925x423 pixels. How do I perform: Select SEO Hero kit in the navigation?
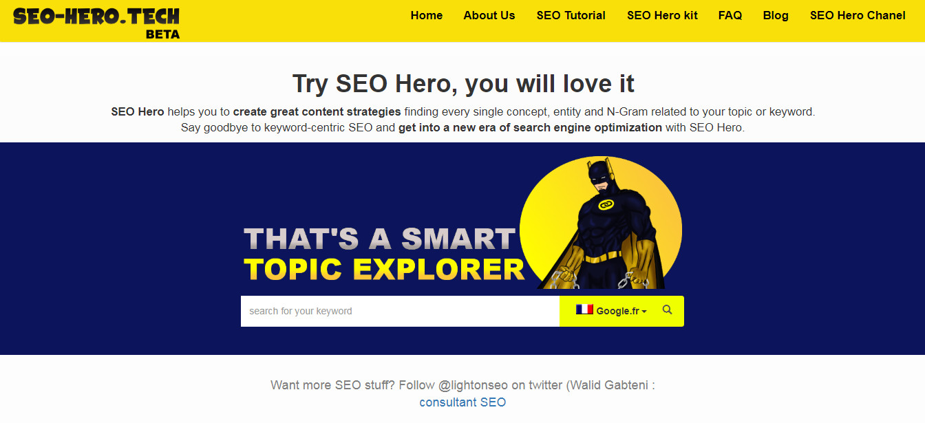662,15
